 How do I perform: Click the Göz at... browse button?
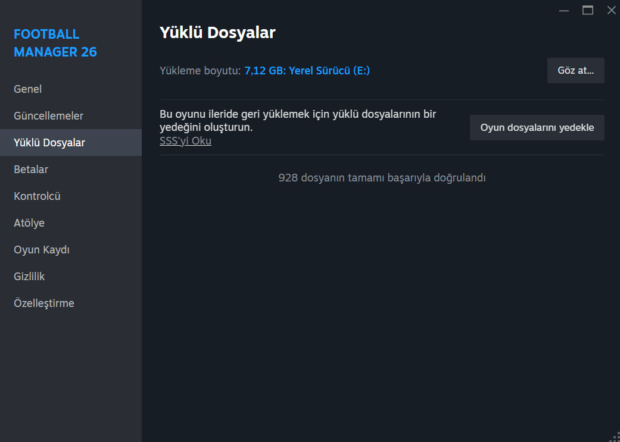point(575,70)
